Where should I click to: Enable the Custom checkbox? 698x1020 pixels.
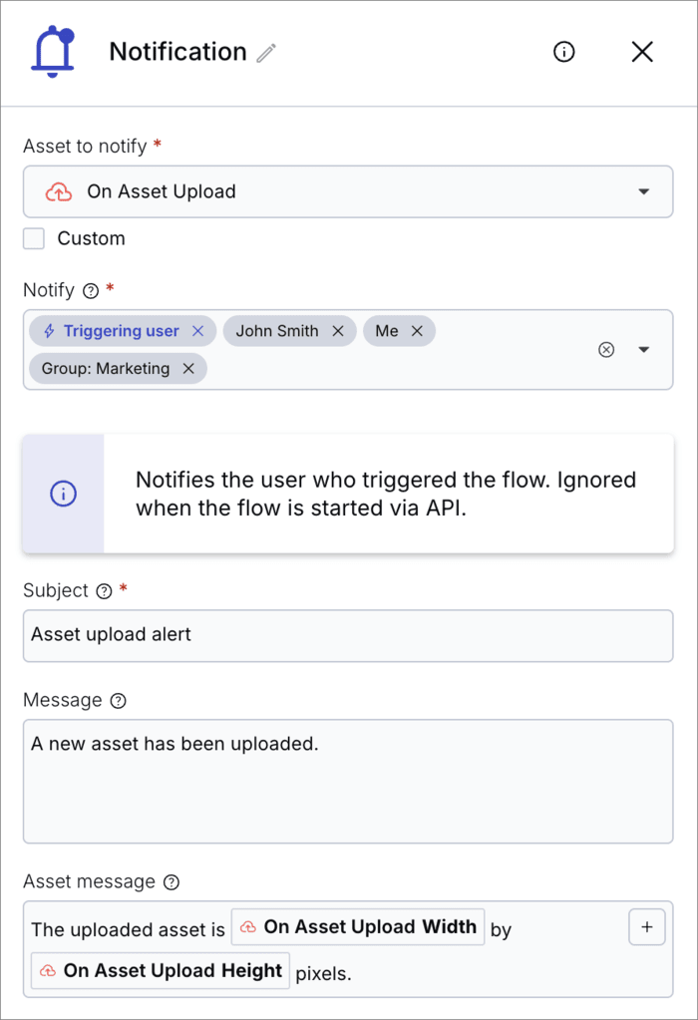coord(34,238)
